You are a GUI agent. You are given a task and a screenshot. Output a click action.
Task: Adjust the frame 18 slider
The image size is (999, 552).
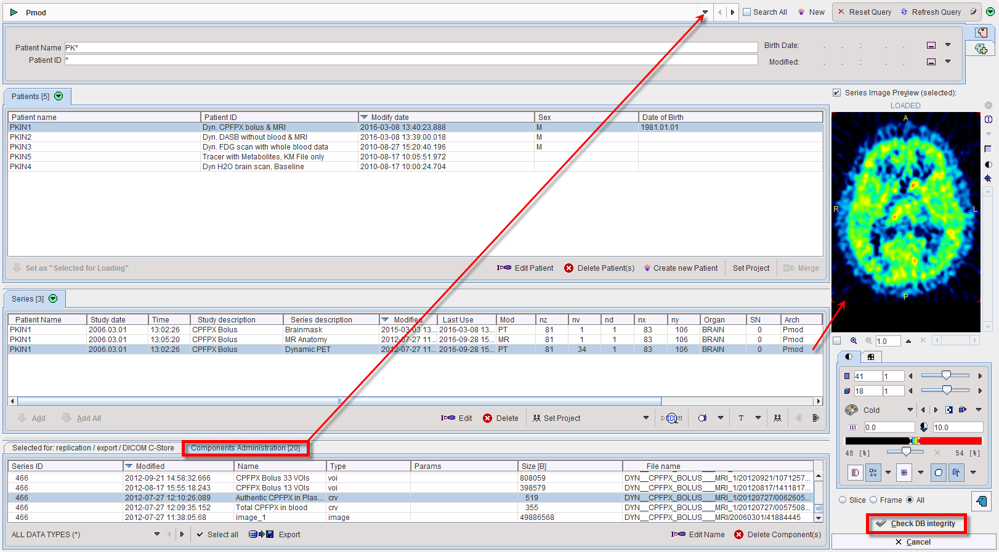[946, 390]
